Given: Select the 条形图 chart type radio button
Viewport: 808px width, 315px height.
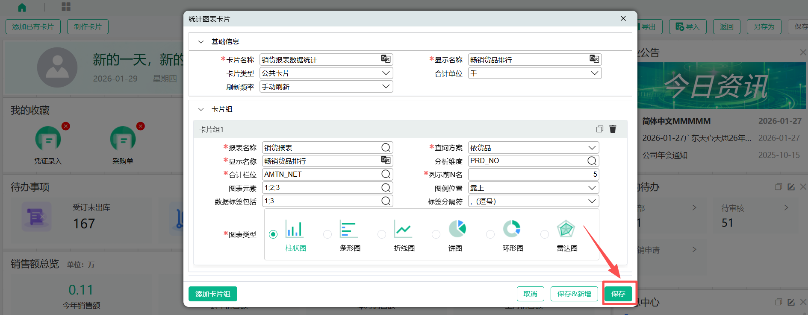Looking at the screenshot, I should pos(327,234).
